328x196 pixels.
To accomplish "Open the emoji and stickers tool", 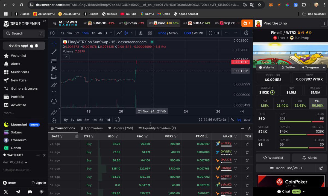I will (54, 101).
